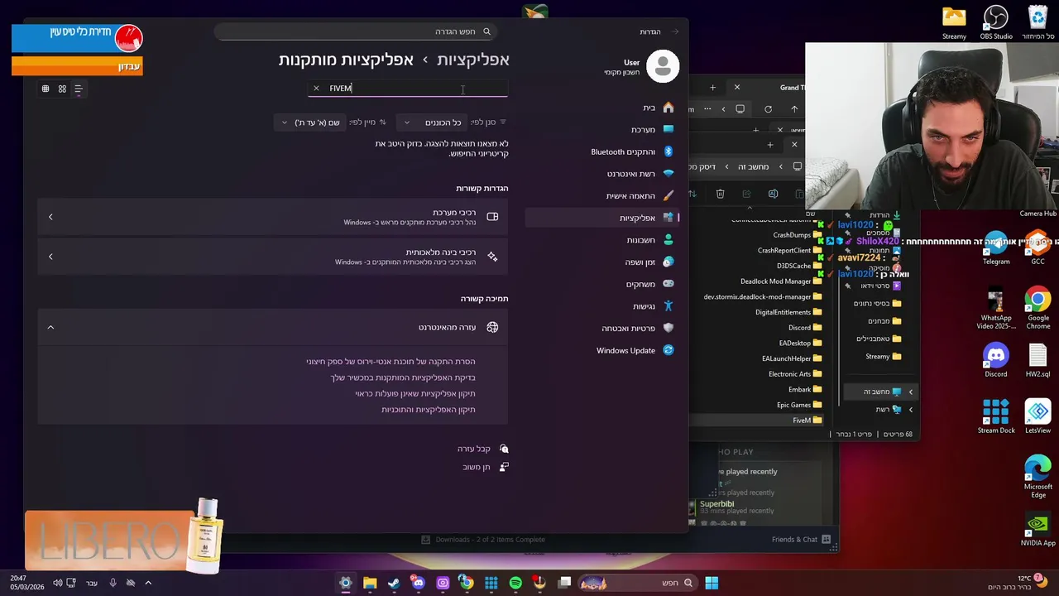Click the Windows Start button

tap(712, 583)
